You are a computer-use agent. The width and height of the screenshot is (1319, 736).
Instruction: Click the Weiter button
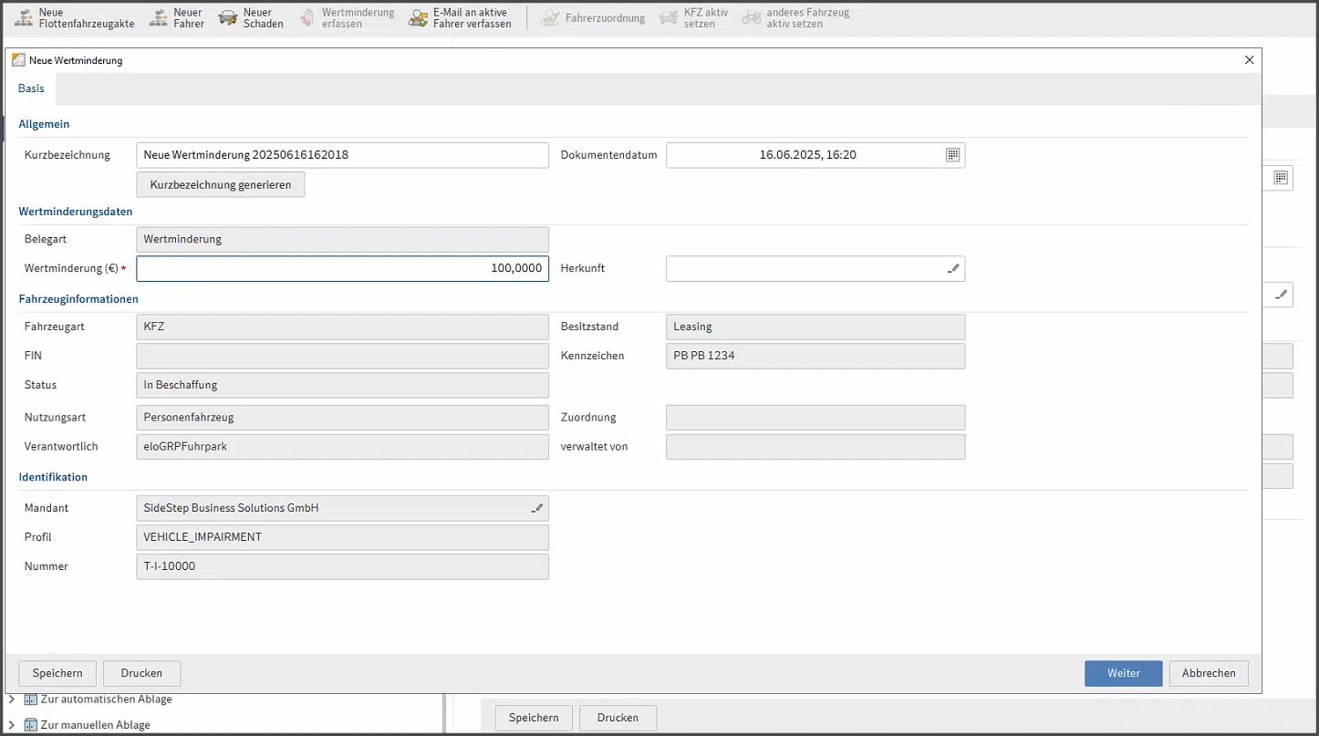click(x=1124, y=673)
